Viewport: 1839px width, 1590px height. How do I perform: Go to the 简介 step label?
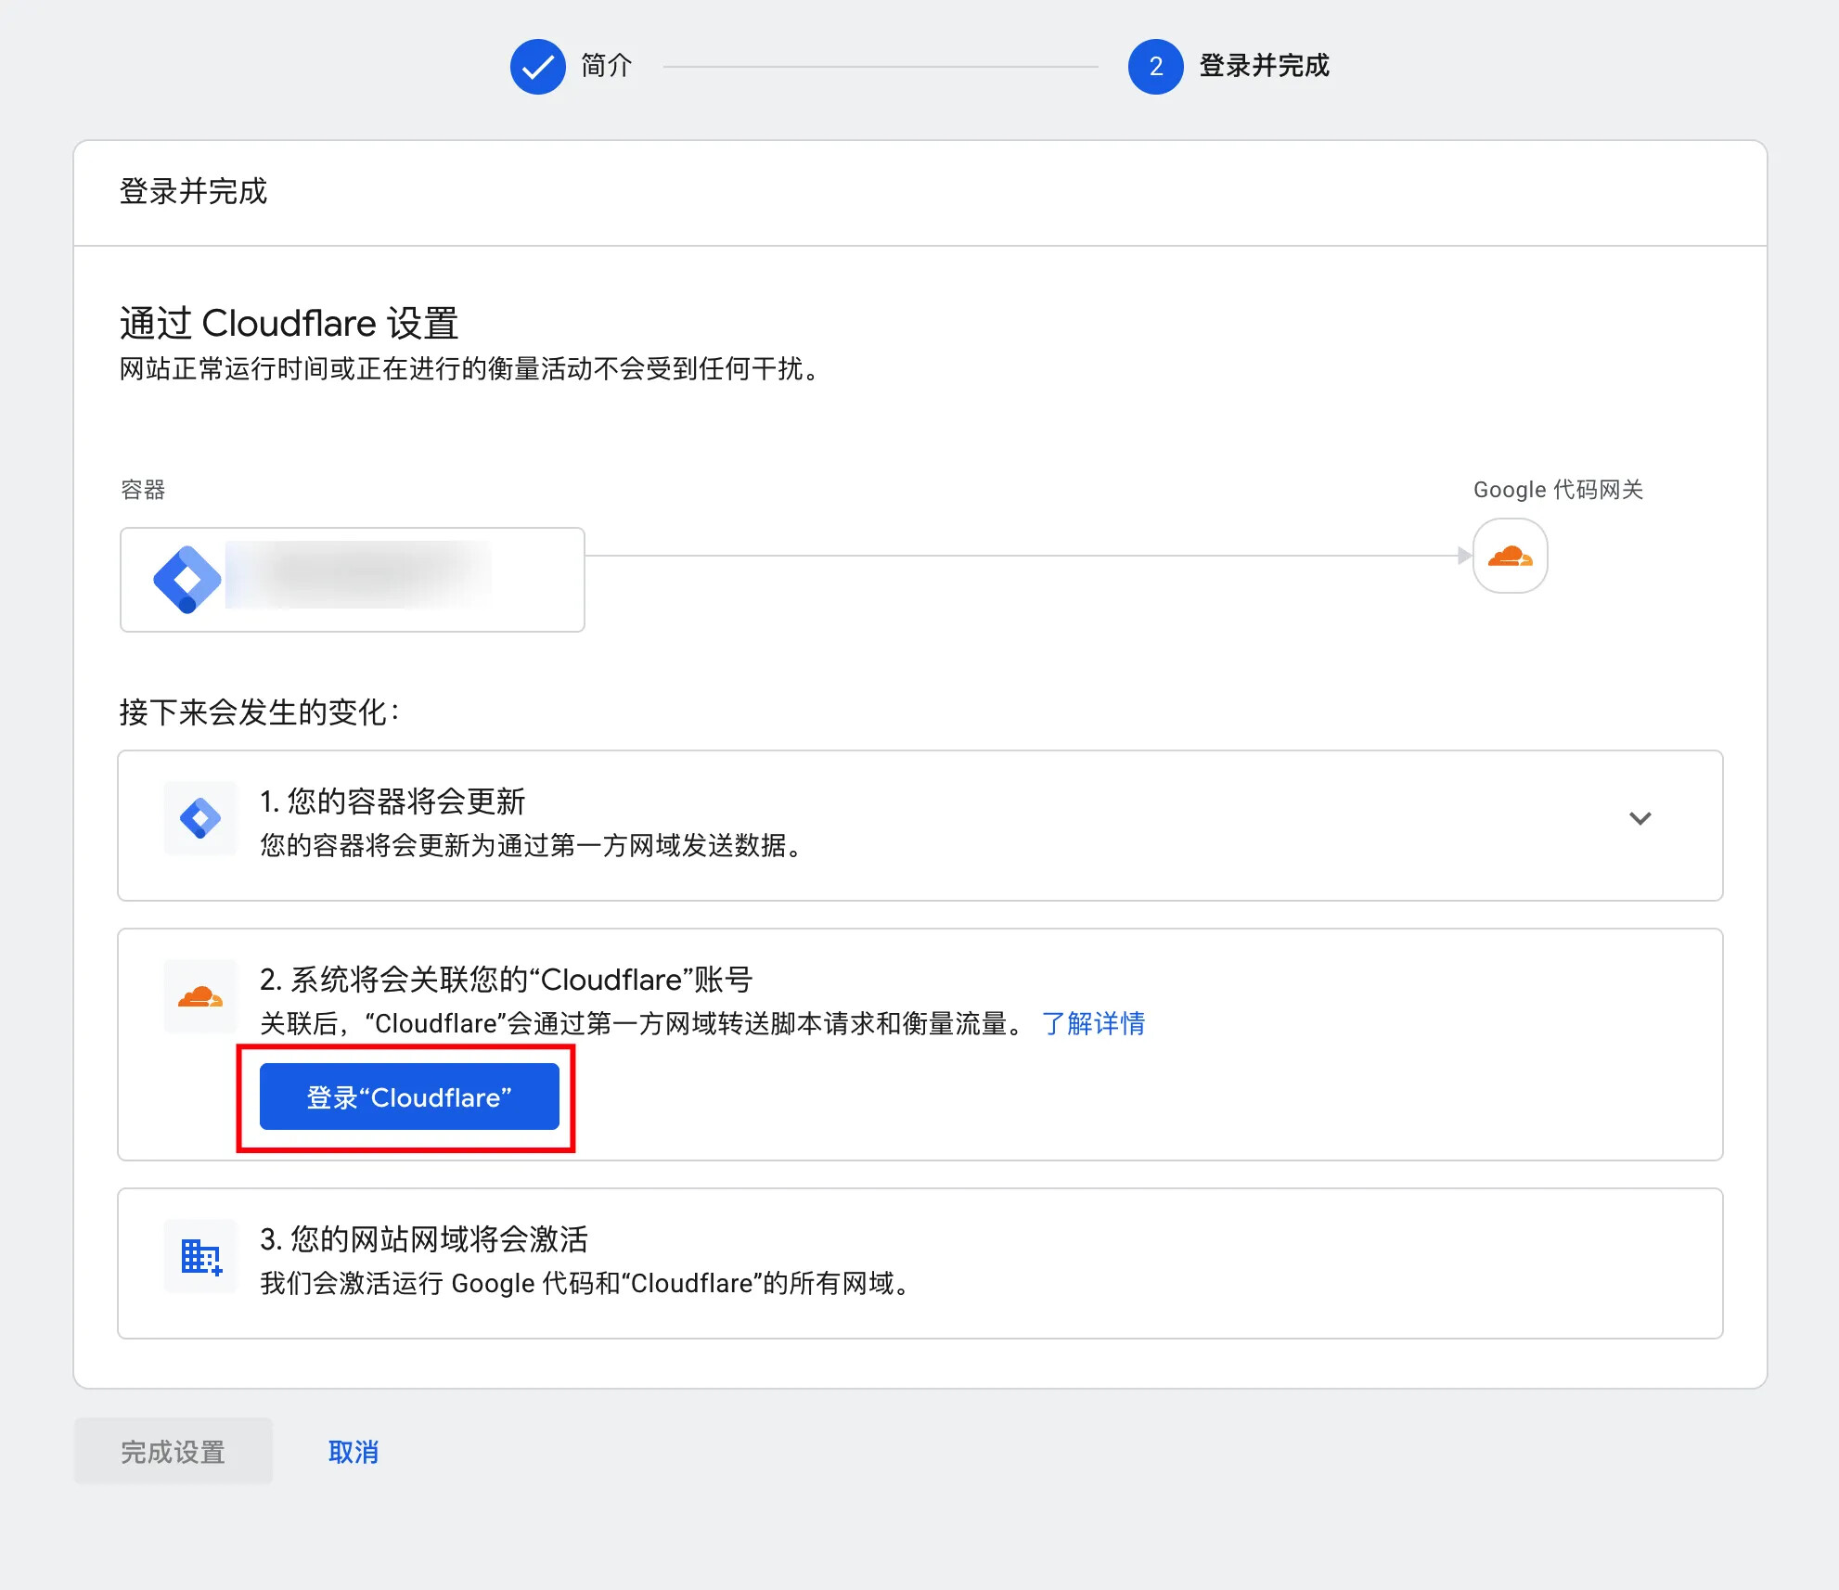click(x=606, y=66)
